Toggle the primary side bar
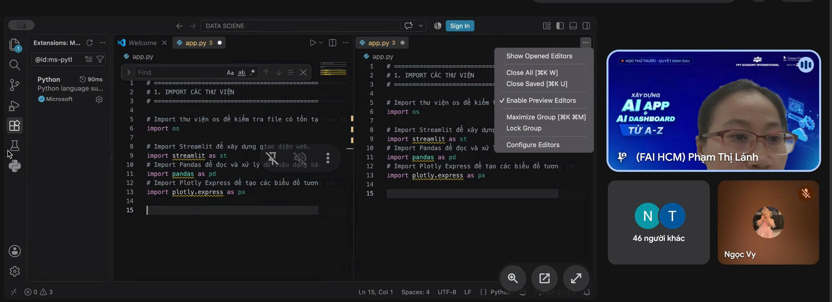 [560, 26]
